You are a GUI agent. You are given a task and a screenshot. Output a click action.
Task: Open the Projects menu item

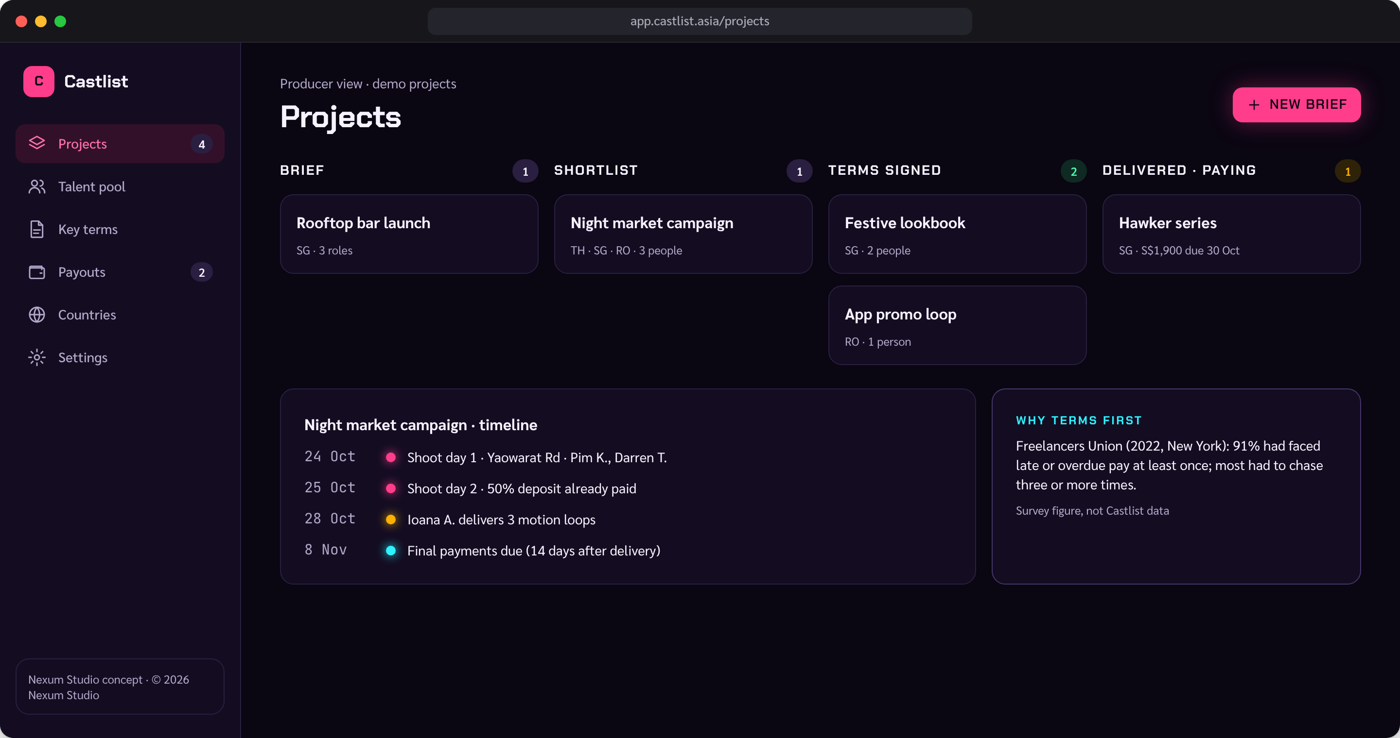pyautogui.click(x=120, y=144)
